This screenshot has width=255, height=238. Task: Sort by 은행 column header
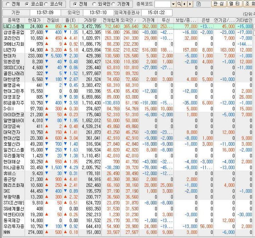tap(205, 20)
